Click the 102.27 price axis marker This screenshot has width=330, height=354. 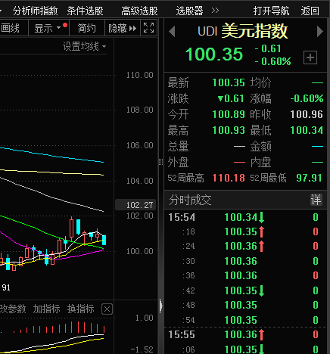[135, 205]
